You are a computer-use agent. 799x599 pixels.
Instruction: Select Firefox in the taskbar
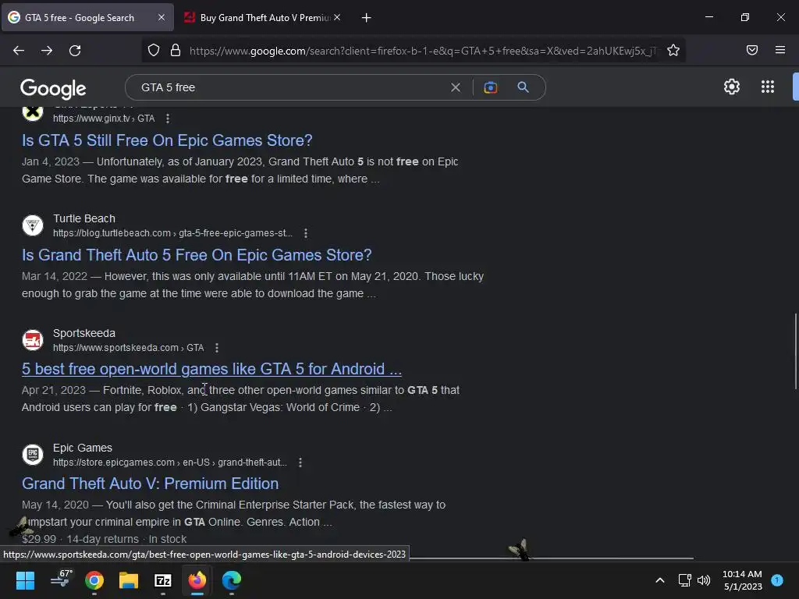pos(197,580)
